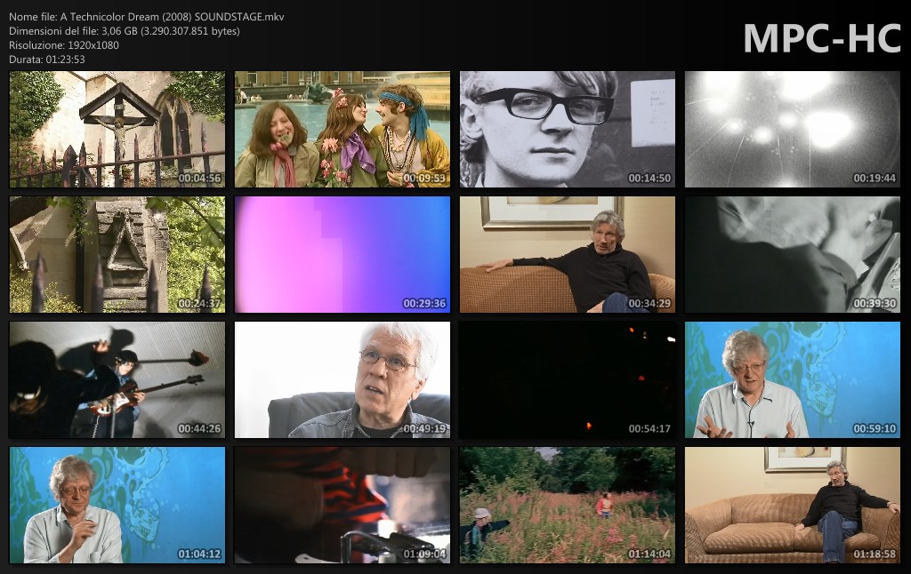Open the gesturing man thumbnail at 00:59:10
Viewport: 911px width, 574px height.
793,380
